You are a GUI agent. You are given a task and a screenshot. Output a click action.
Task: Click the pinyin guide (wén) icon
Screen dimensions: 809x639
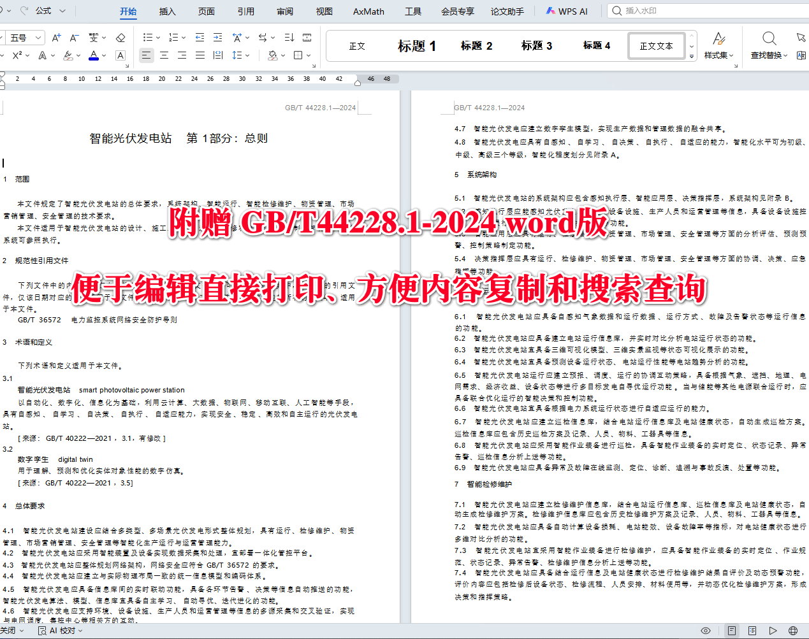click(x=94, y=38)
